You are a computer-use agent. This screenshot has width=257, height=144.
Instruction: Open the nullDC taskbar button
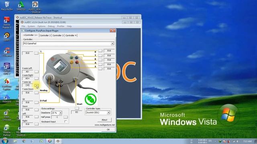[58, 141]
